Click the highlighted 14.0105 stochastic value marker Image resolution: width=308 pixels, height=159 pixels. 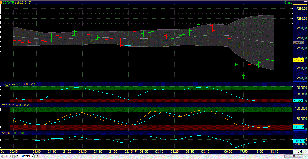click(x=299, y=127)
